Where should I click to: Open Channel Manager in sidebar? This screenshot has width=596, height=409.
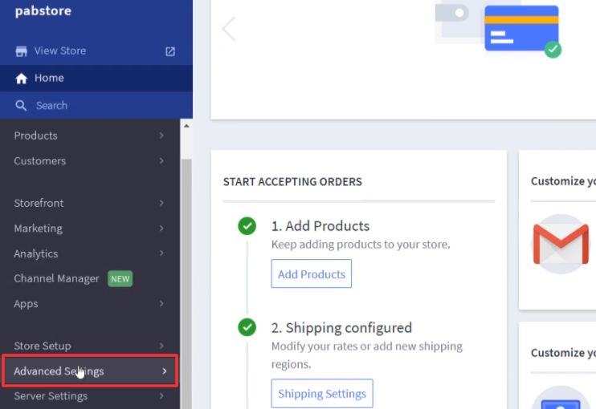tap(56, 279)
